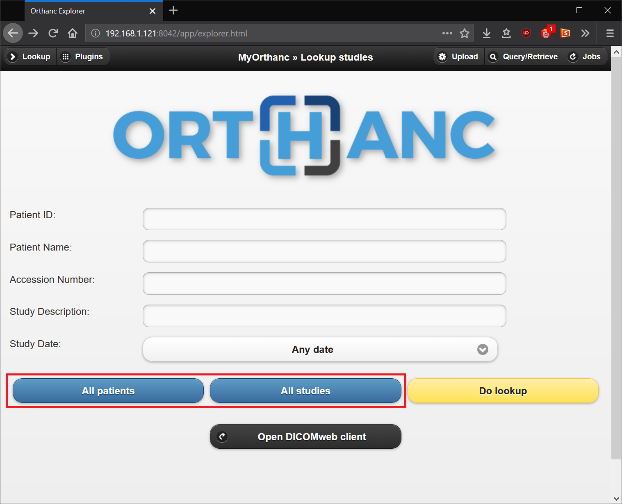Open the downloads arrow icon
The height and width of the screenshot is (504, 622).
487,33
